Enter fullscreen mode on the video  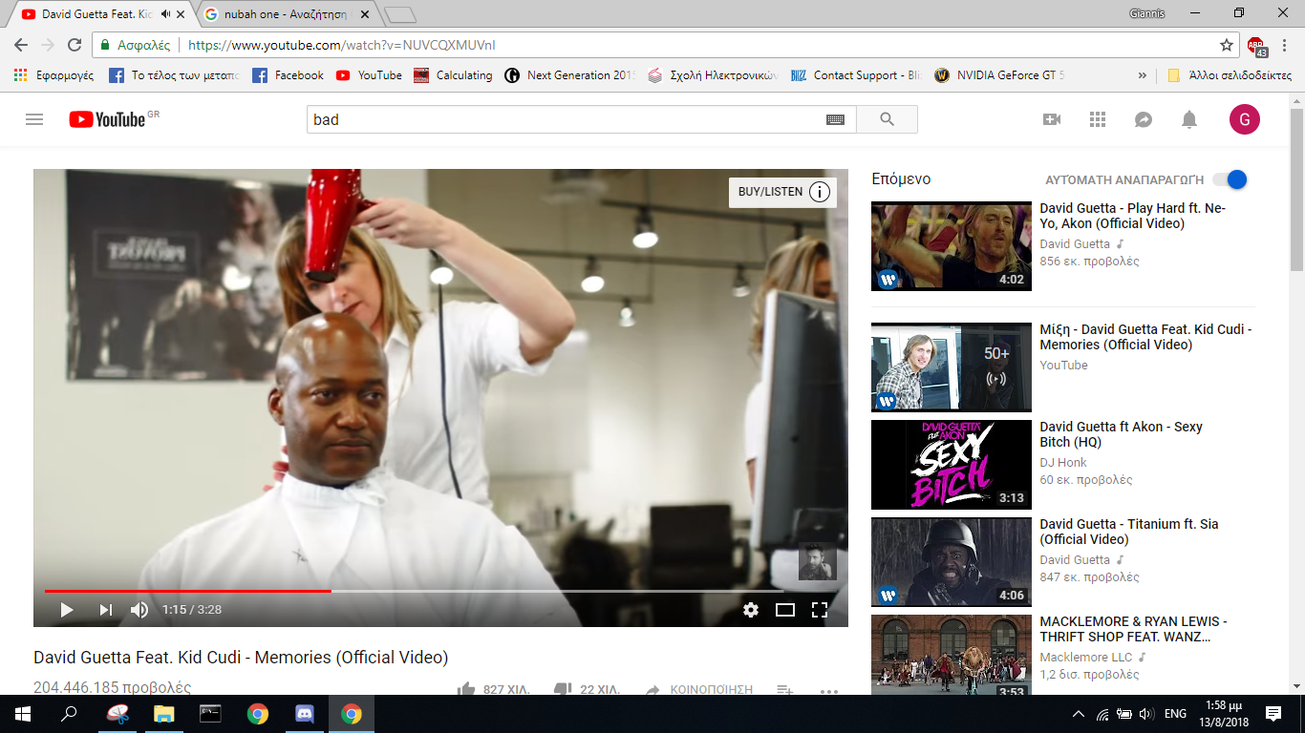click(x=819, y=610)
